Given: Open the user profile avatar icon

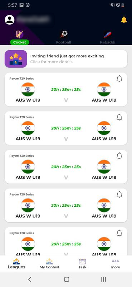Looking at the screenshot, I should [x=10, y=20].
